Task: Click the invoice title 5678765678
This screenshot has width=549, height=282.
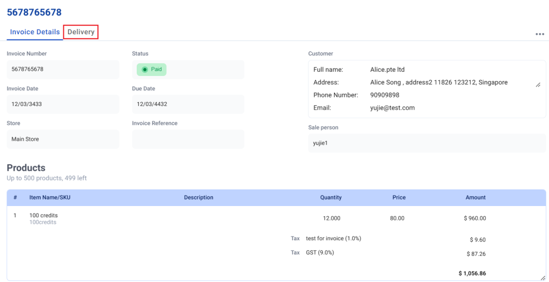Action: coord(34,12)
